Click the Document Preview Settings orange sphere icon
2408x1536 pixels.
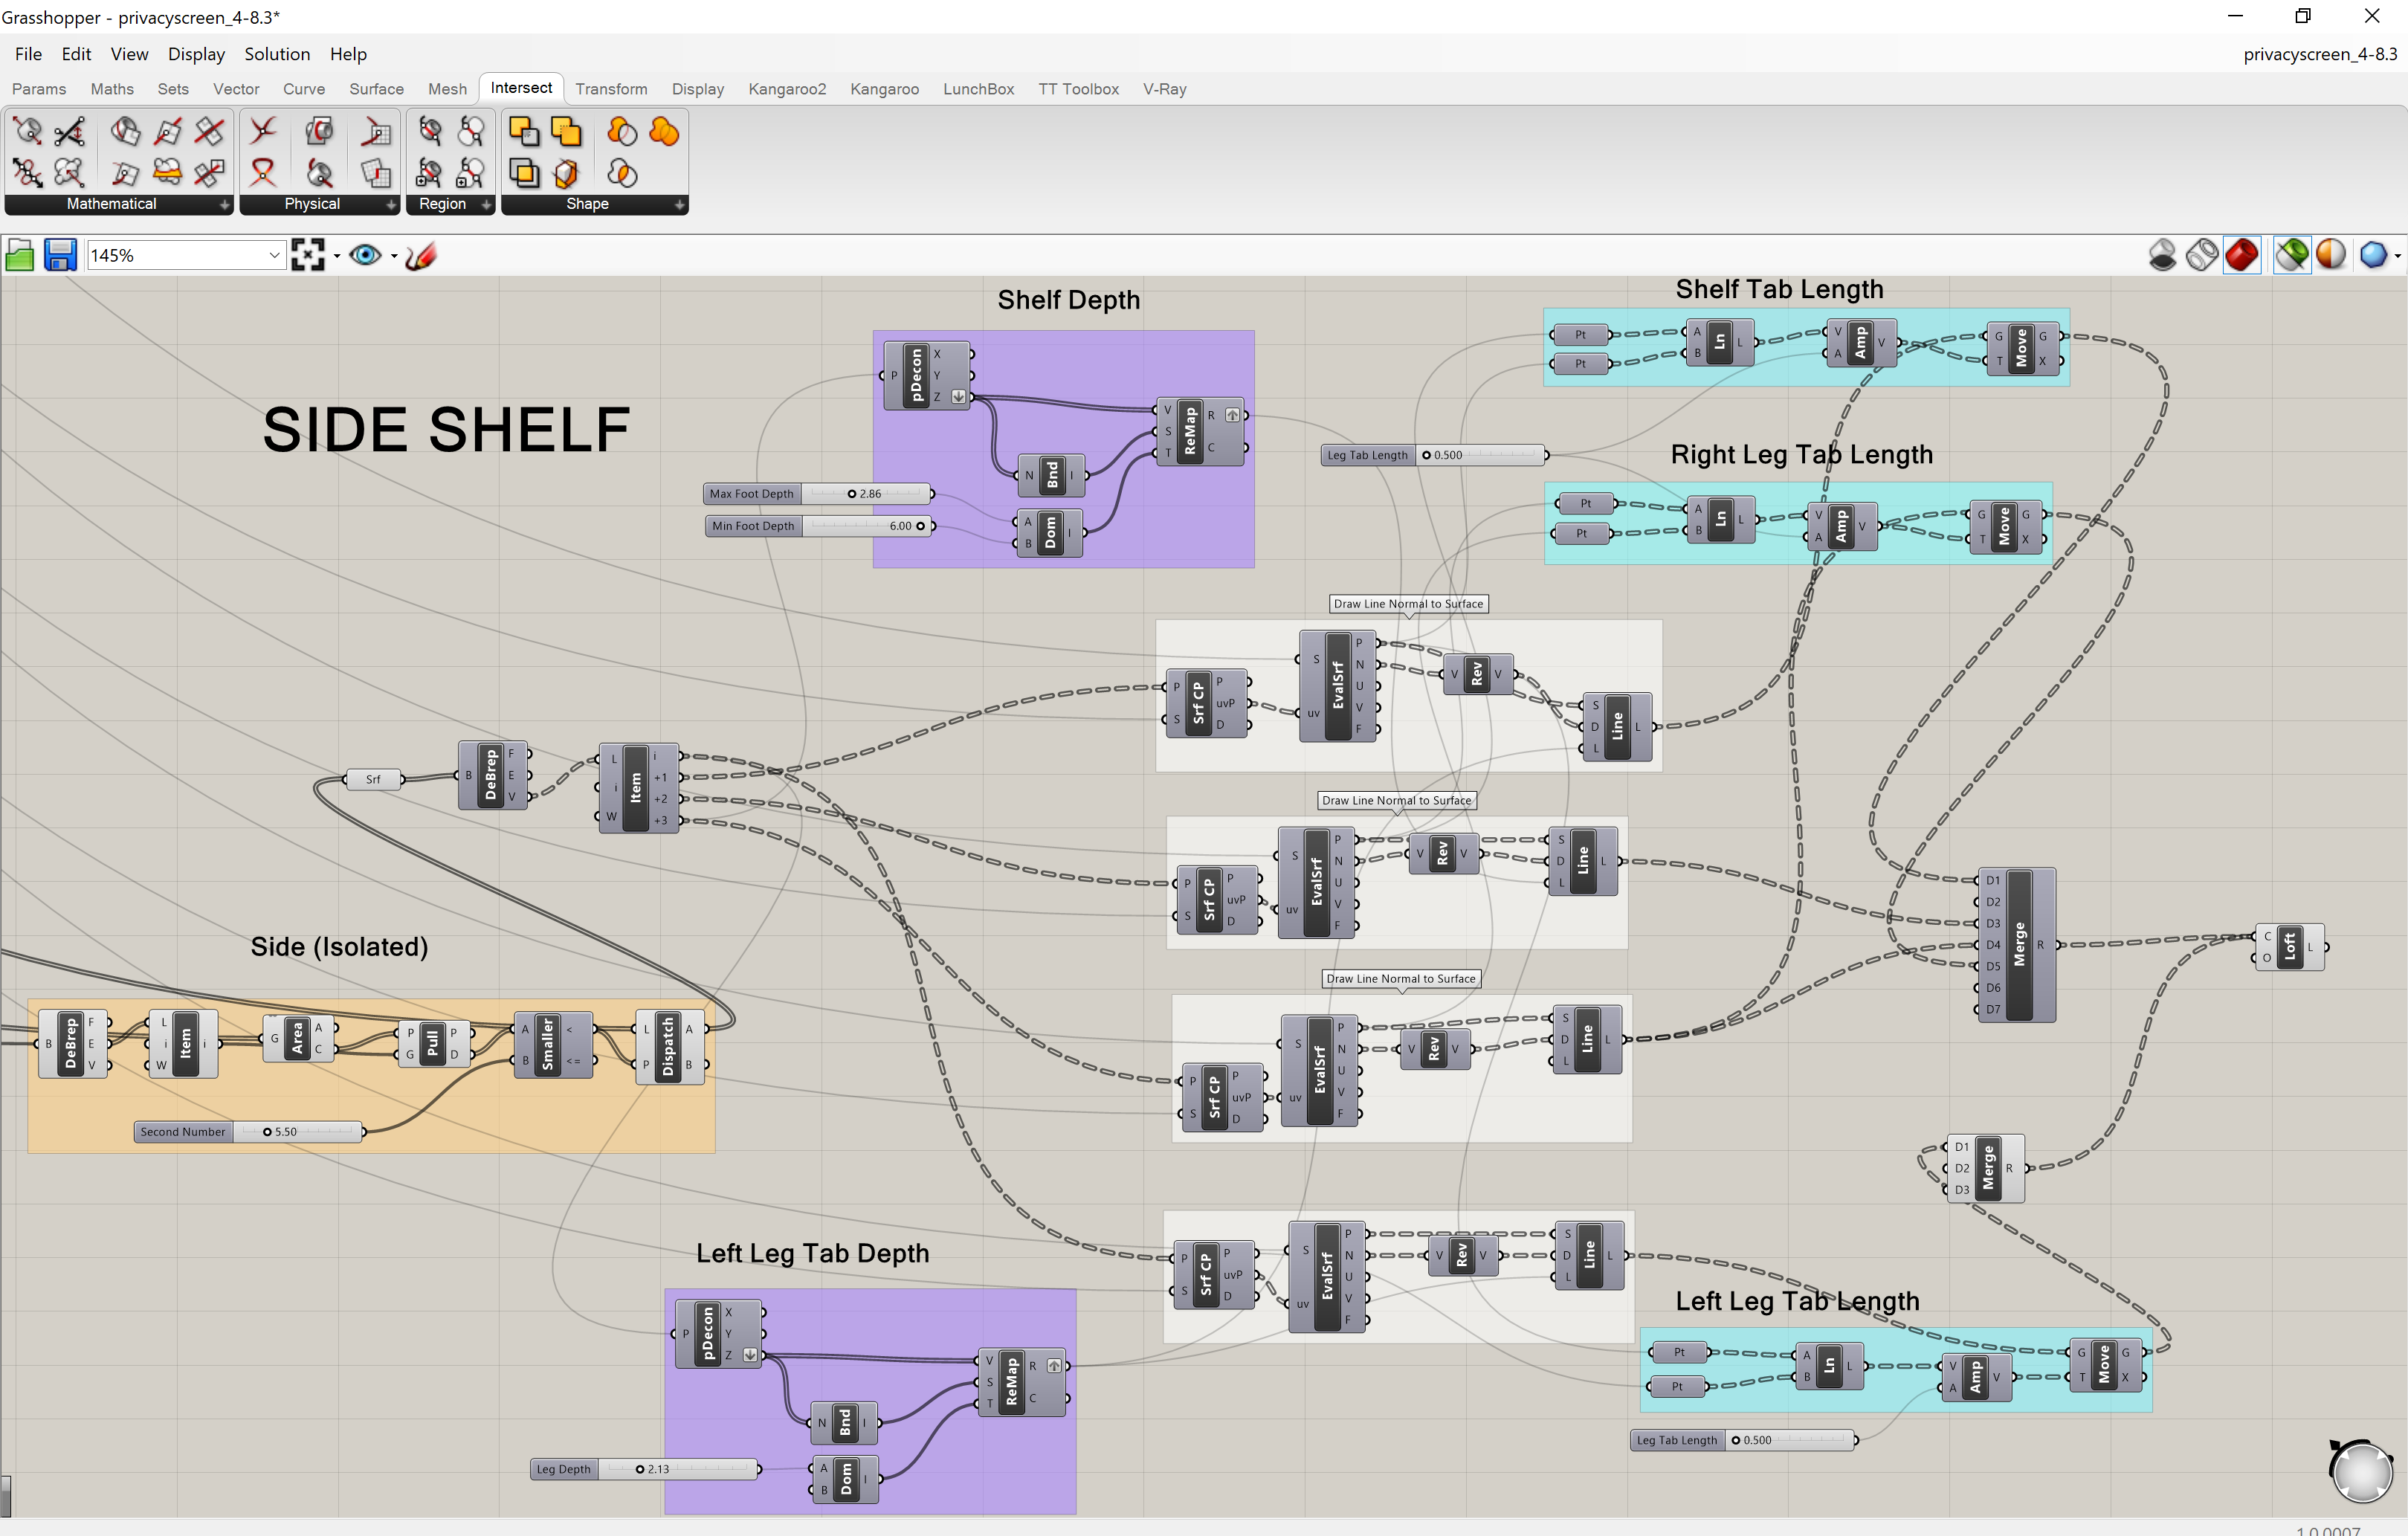coord(2331,255)
